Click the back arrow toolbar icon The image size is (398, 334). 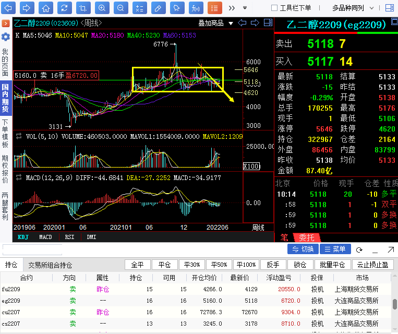pos(9,8)
